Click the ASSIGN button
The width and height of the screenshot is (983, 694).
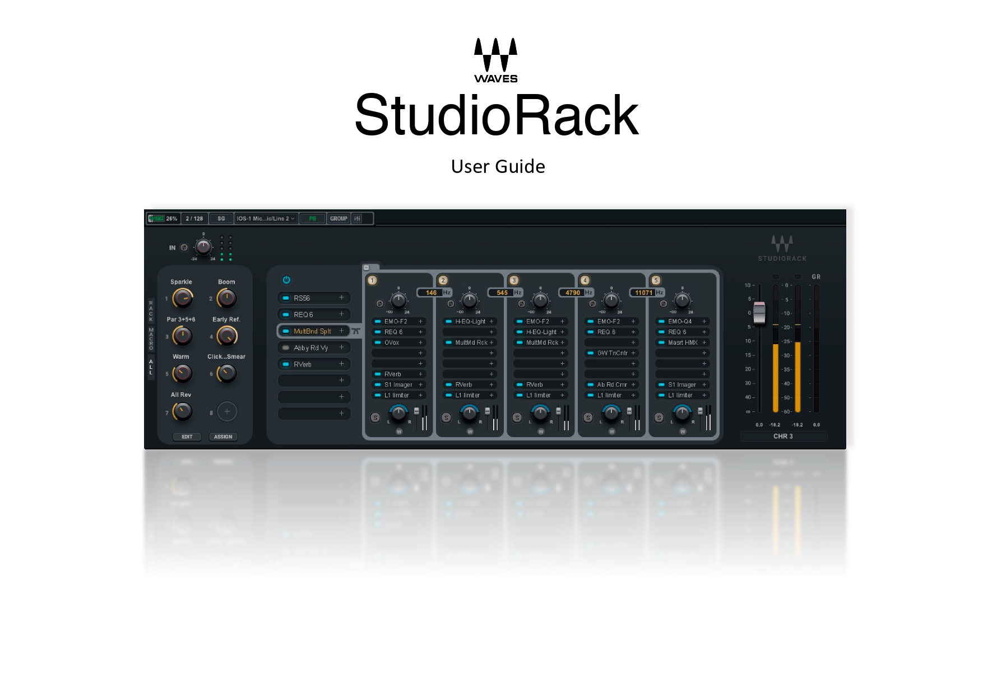tap(223, 437)
